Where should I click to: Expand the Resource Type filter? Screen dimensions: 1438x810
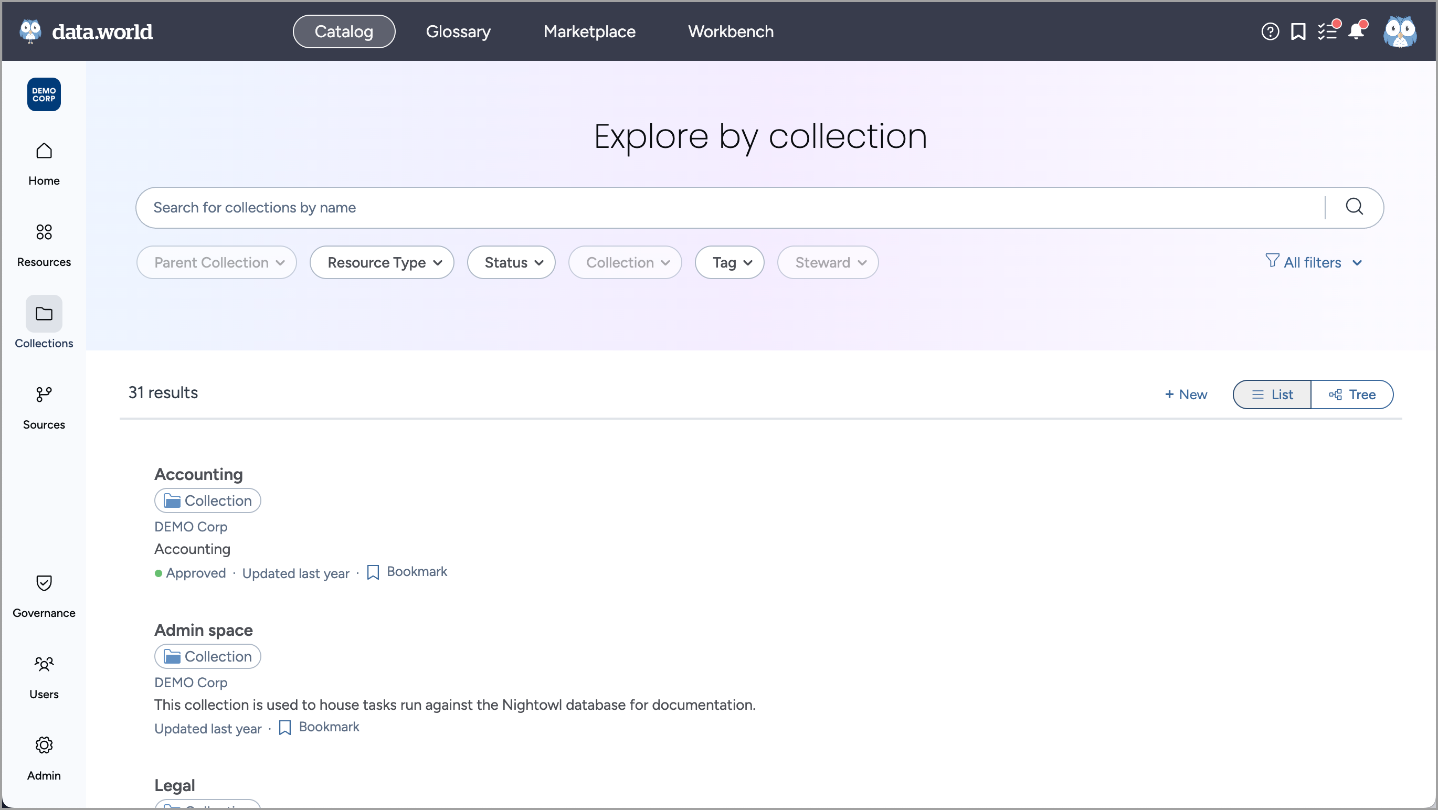pyautogui.click(x=382, y=262)
